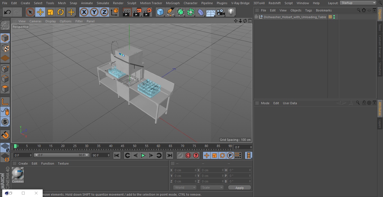Viewport: 383px width, 197px height.
Task: Toggle object editor visibility dot
Action: point(334,16)
